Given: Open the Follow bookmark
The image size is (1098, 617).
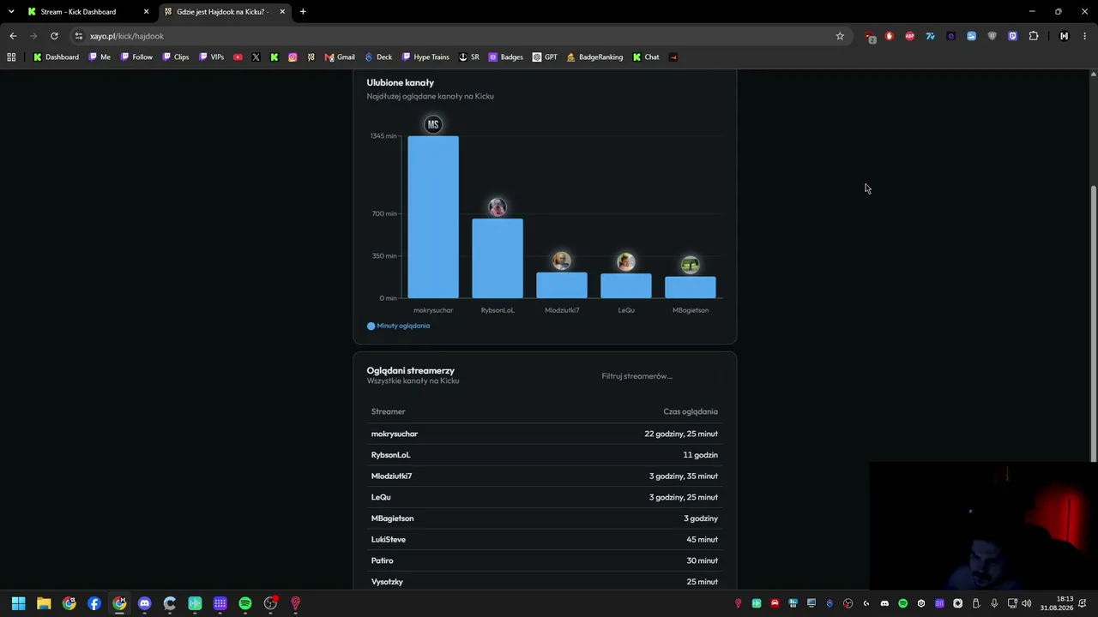Looking at the screenshot, I should [136, 57].
